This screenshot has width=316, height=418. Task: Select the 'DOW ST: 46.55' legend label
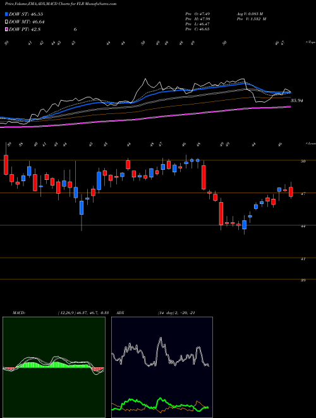pyautogui.click(x=26, y=14)
